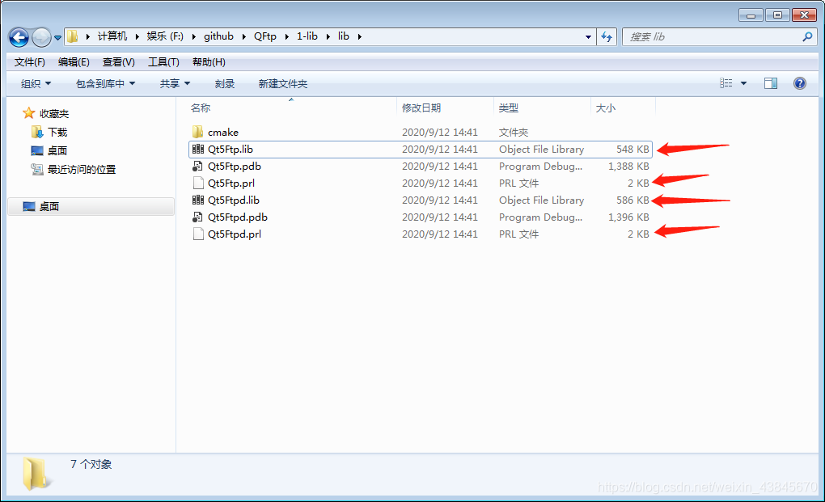
Task: Sort by the 修改日期 column header
Action: [x=421, y=108]
